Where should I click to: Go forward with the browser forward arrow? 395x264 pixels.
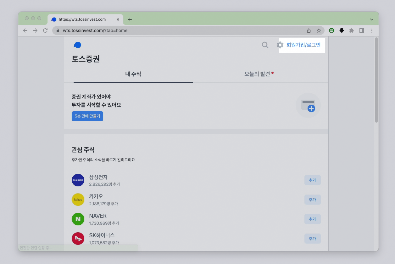35,30
